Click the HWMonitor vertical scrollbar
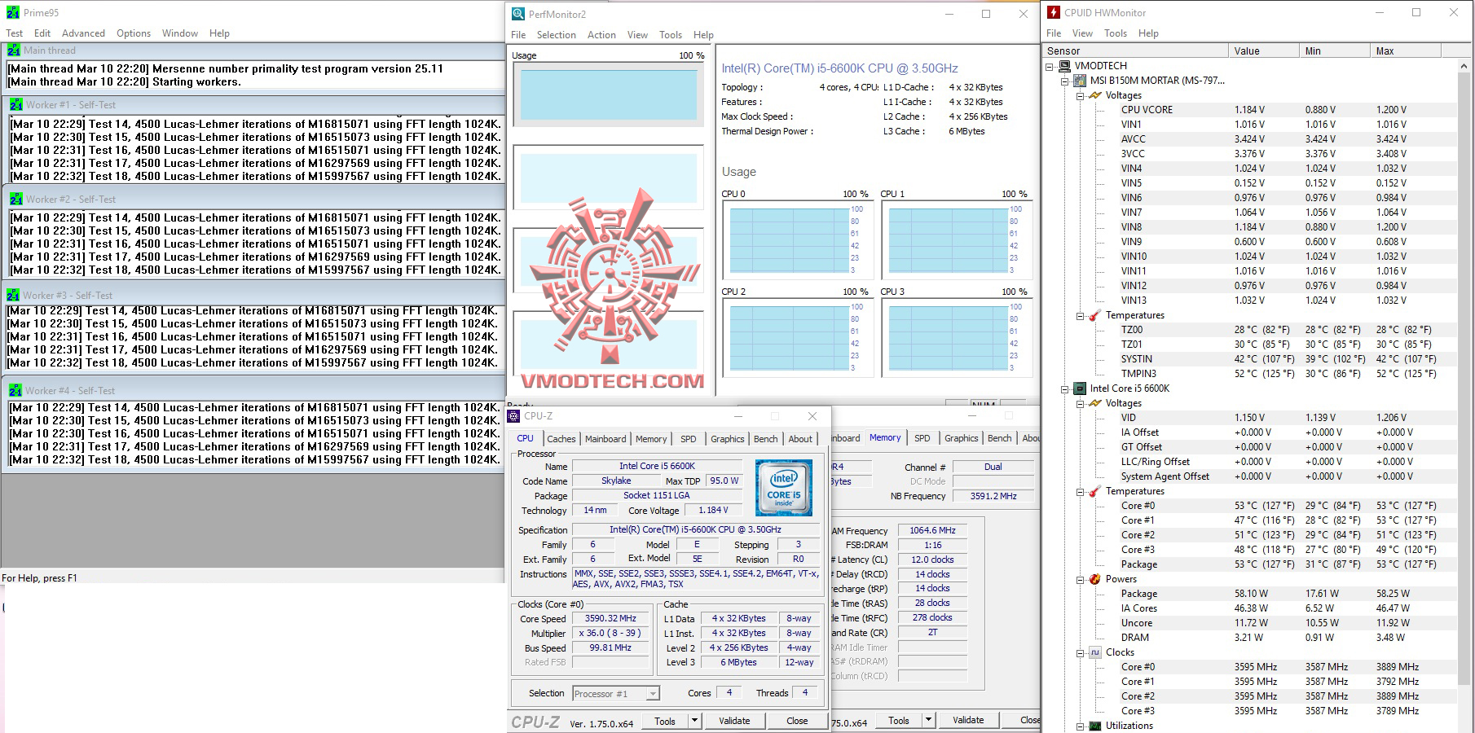This screenshot has height=733, width=1475. point(1466,395)
